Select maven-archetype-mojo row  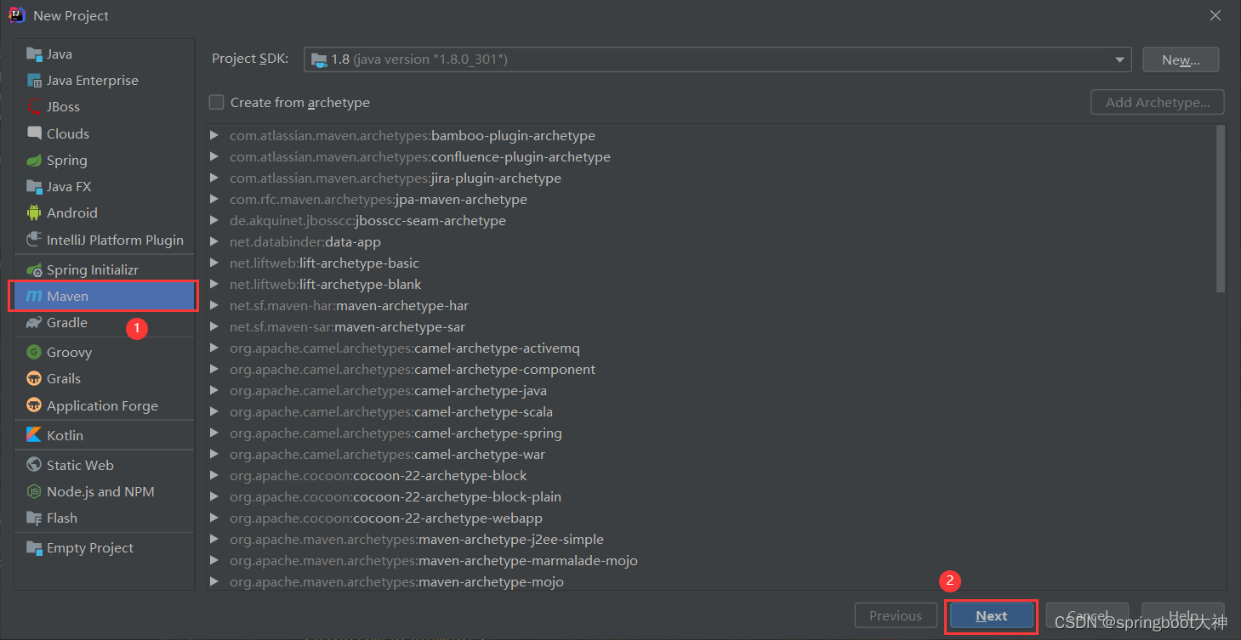pos(711,582)
